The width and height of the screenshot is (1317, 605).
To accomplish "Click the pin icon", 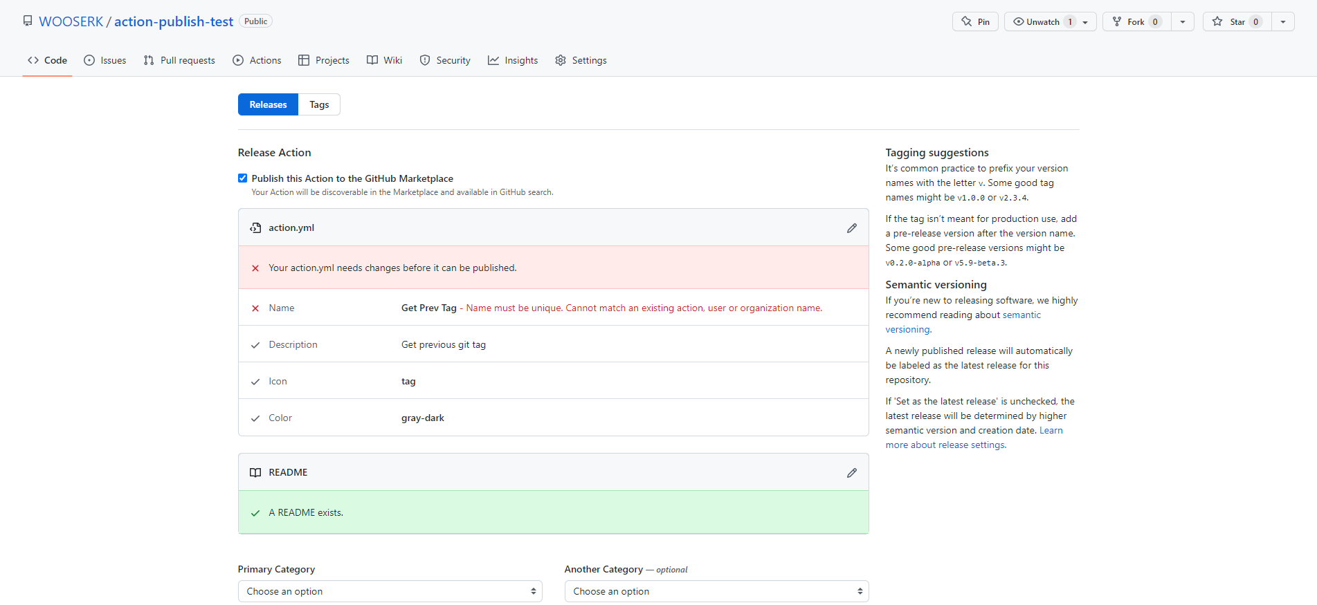I will 967,21.
